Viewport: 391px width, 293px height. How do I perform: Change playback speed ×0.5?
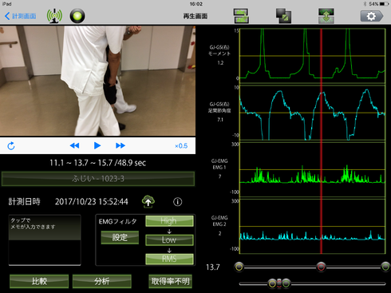181,146
